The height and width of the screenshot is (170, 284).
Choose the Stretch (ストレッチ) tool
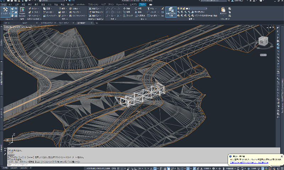128,16
